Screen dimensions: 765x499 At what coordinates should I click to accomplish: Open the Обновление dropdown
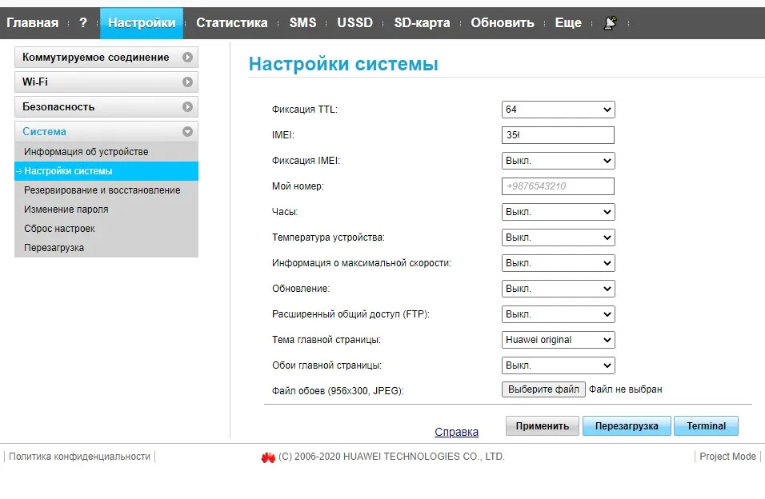[x=558, y=289]
